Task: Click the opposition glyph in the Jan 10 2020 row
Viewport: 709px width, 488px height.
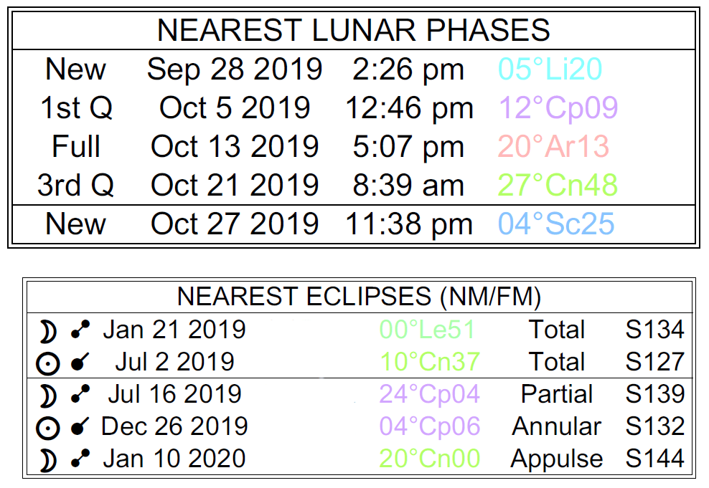Action: [80, 459]
